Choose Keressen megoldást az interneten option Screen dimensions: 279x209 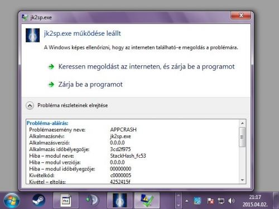(146, 66)
